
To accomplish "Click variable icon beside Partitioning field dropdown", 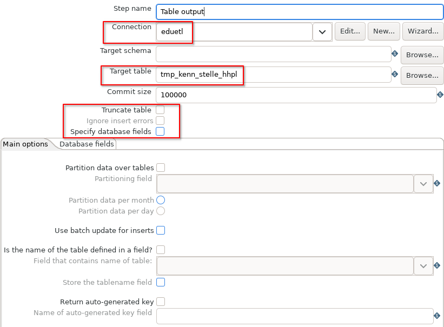I will [x=437, y=183].
